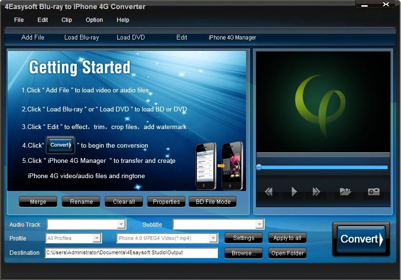Click the Browse... button
The image size is (401, 280).
[244, 253]
